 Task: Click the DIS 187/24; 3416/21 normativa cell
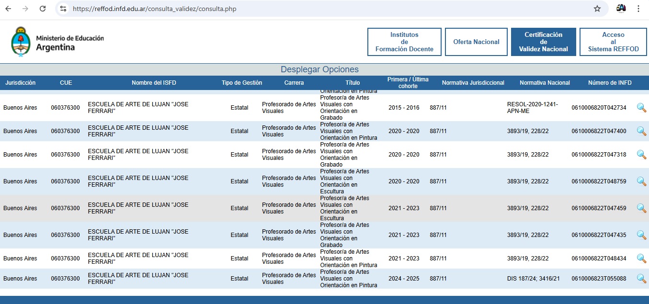(533, 279)
